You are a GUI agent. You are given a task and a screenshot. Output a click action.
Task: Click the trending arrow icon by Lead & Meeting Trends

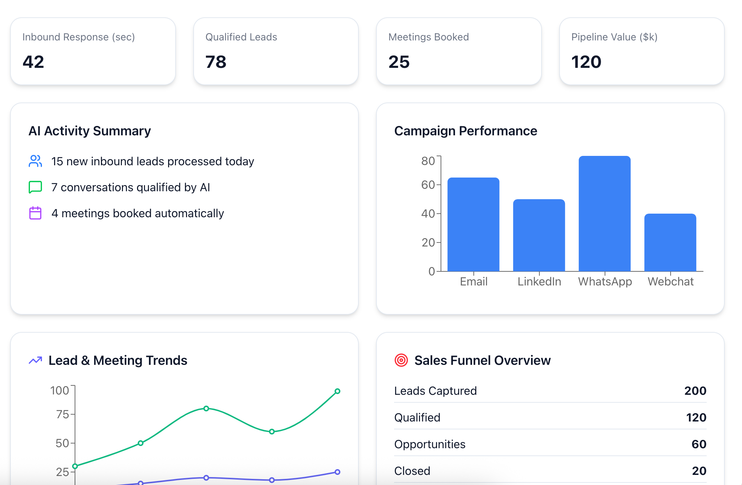(35, 360)
